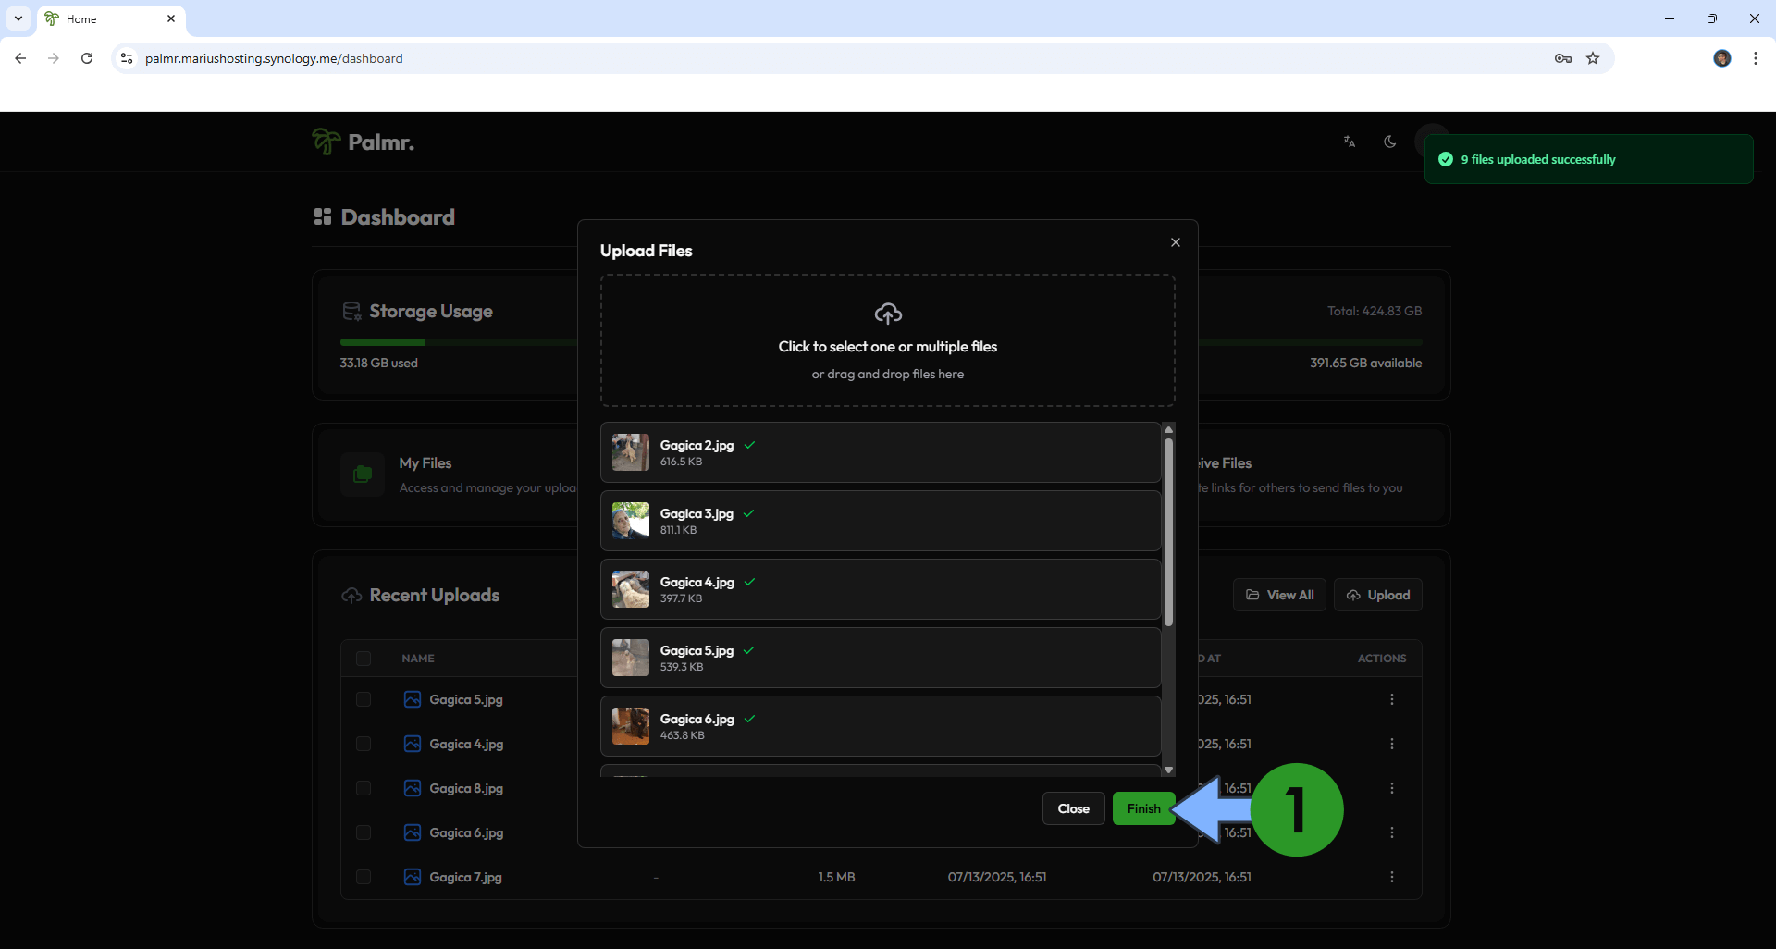Click the Recent Uploads cloud icon

[x=351, y=596]
